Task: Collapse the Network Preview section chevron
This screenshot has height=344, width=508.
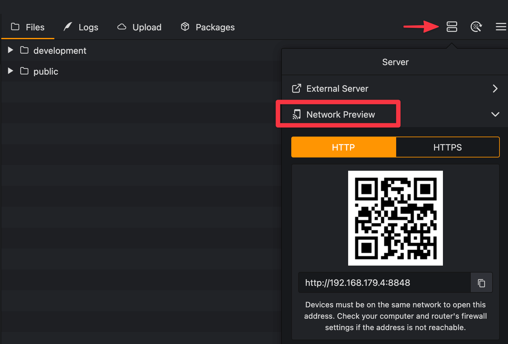Action: pos(495,114)
